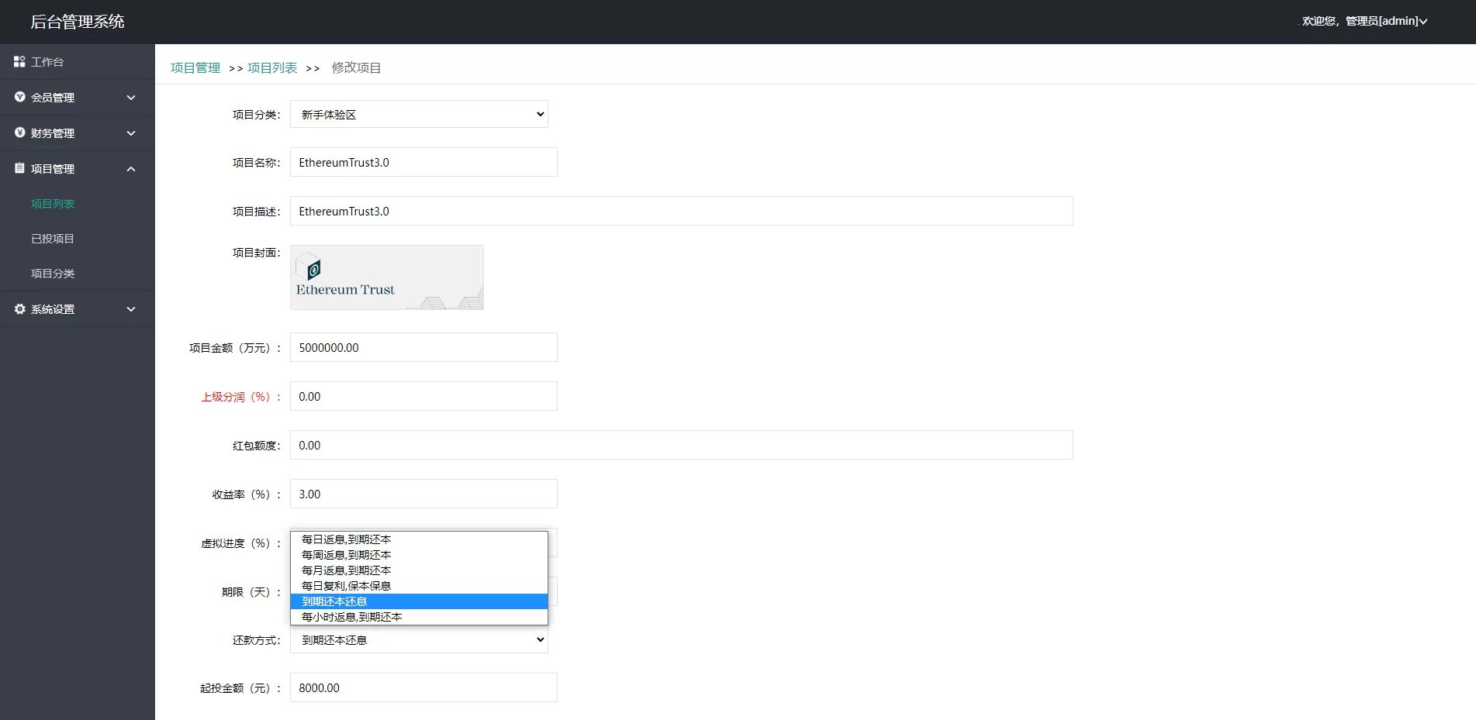Click the 财务管理 finance icon

pos(20,133)
